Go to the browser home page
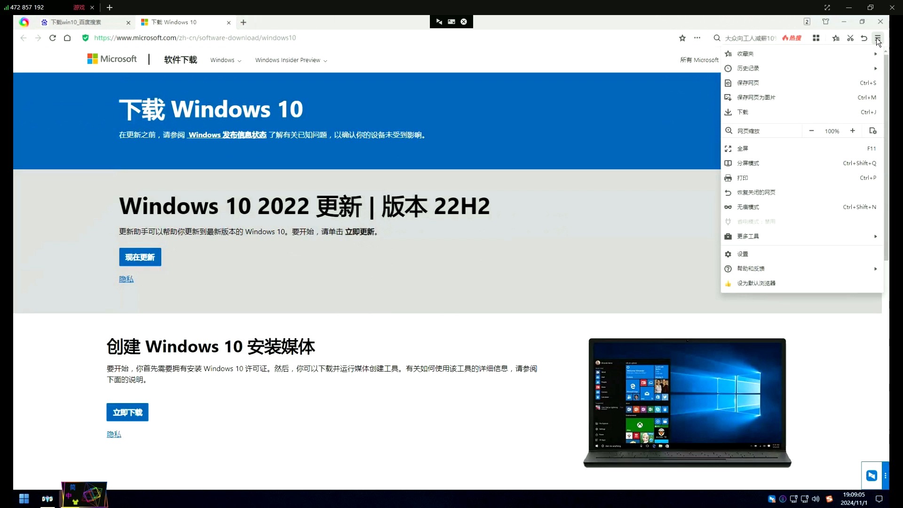Image resolution: width=903 pixels, height=508 pixels. click(67, 38)
